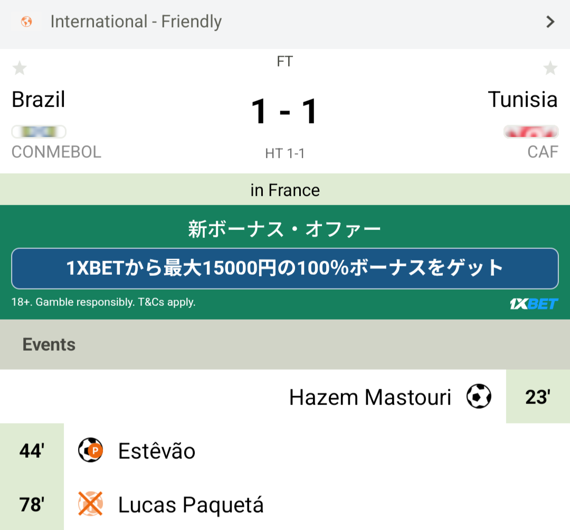Click the penalty goal icon beside Estêvão

point(90,451)
